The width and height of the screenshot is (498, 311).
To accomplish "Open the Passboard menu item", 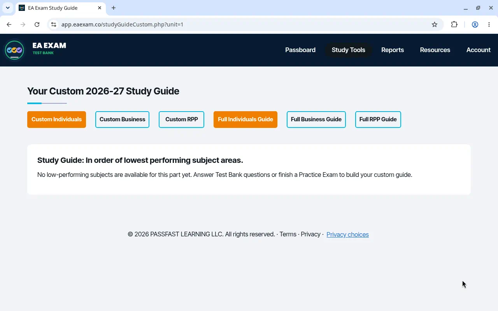I will tap(300, 50).
